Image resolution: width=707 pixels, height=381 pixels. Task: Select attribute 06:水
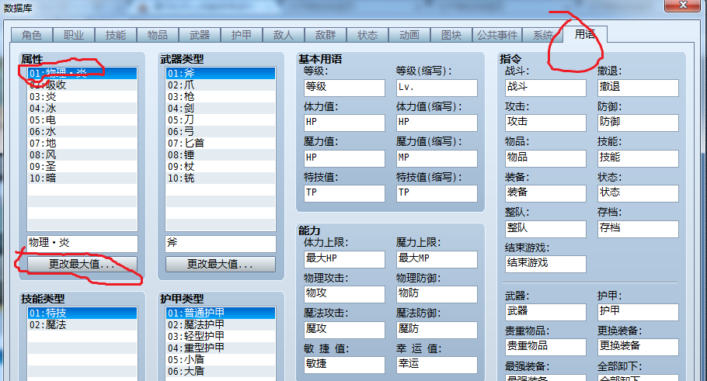coord(82,131)
